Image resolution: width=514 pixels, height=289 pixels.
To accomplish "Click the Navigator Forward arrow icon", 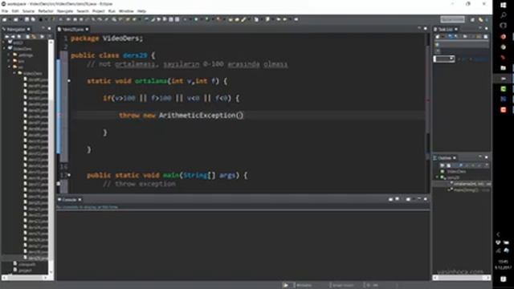I will pos(13,37).
